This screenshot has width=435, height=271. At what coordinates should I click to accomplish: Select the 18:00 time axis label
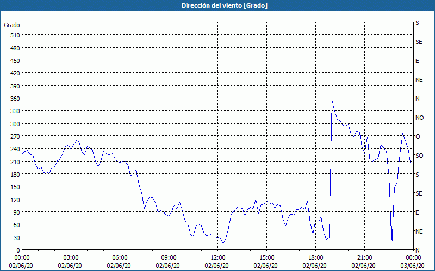[316, 258]
